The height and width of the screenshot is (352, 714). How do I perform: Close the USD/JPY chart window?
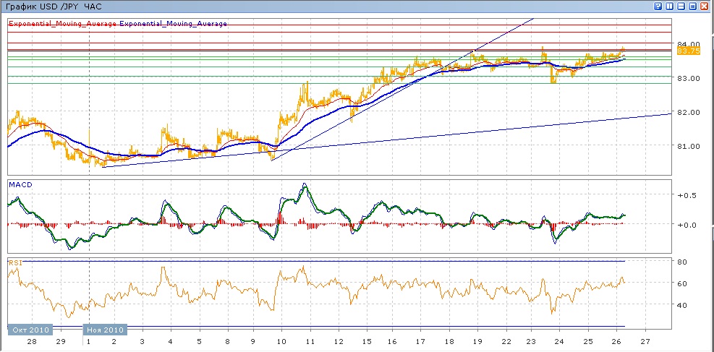(705, 6)
